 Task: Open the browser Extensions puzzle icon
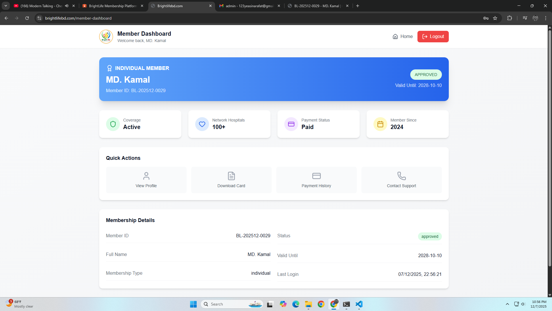pos(509,18)
